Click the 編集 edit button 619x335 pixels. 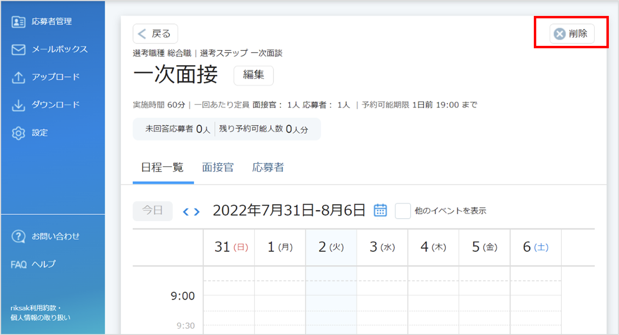[254, 75]
